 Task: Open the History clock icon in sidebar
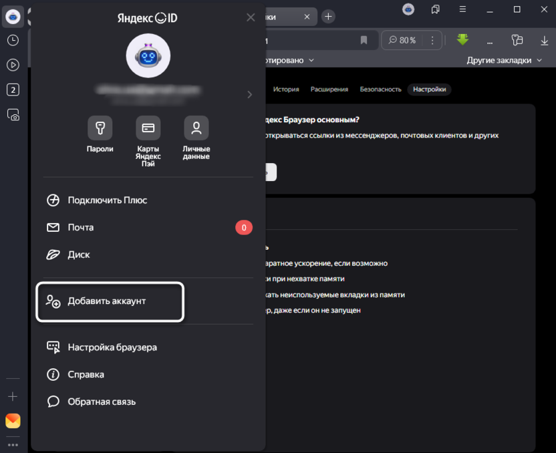pos(13,40)
